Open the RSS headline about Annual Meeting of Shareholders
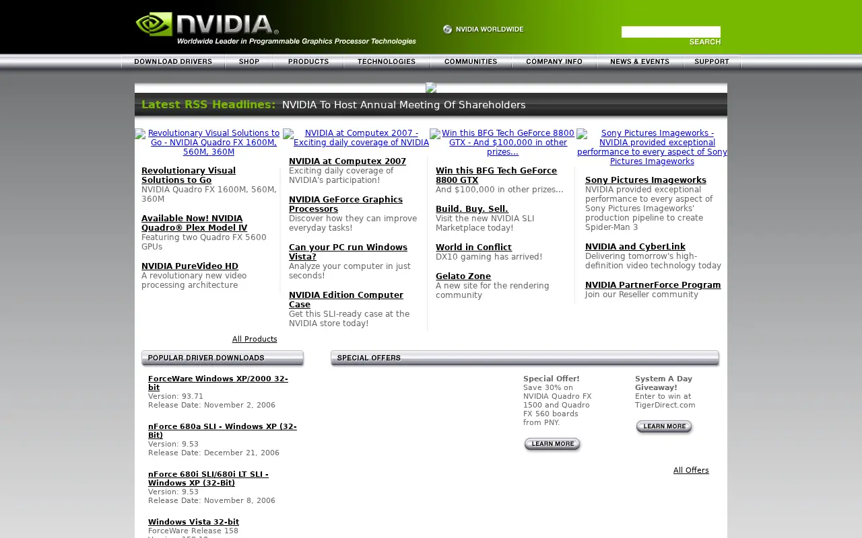The image size is (862, 538). pyautogui.click(x=403, y=105)
